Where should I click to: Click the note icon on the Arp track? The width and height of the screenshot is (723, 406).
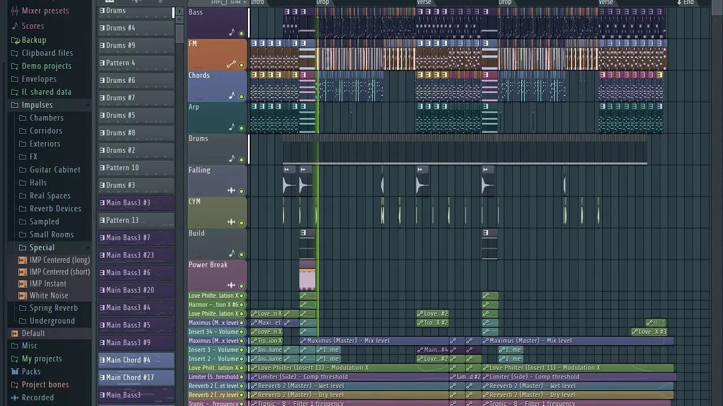[x=232, y=127]
